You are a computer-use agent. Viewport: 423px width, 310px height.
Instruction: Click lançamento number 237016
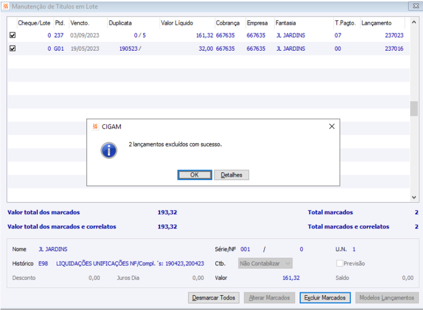click(x=394, y=49)
